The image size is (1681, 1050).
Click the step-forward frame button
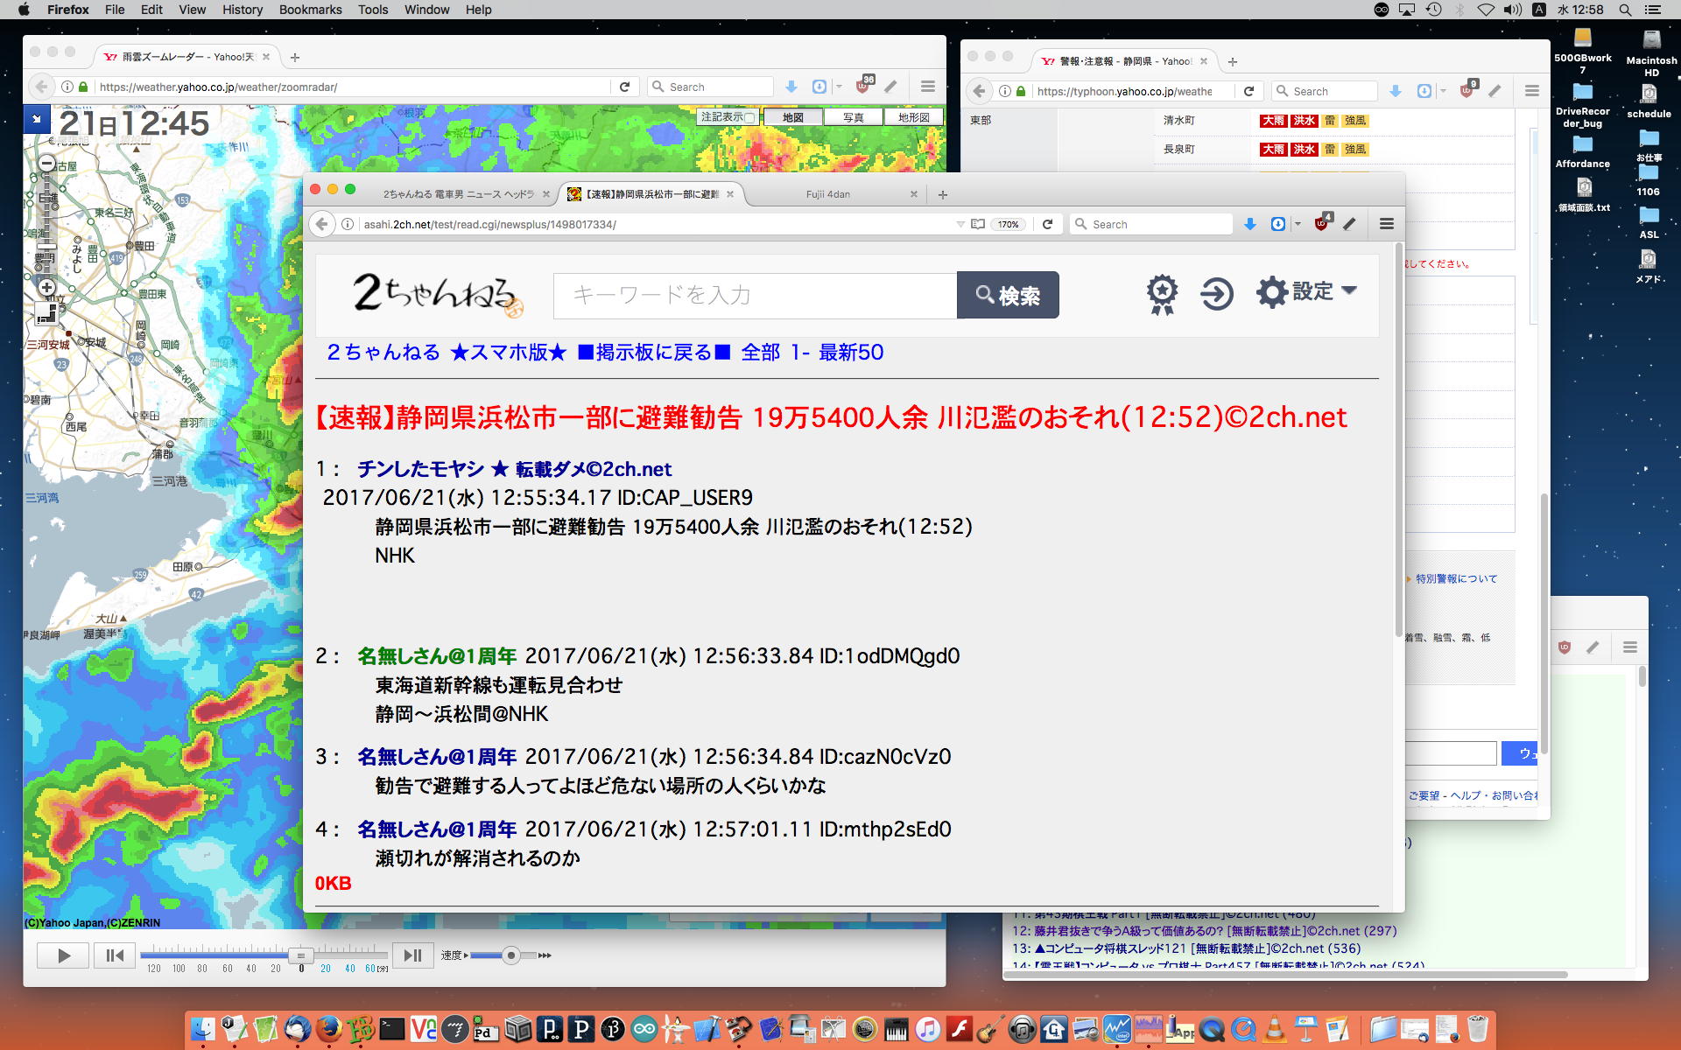(x=412, y=955)
